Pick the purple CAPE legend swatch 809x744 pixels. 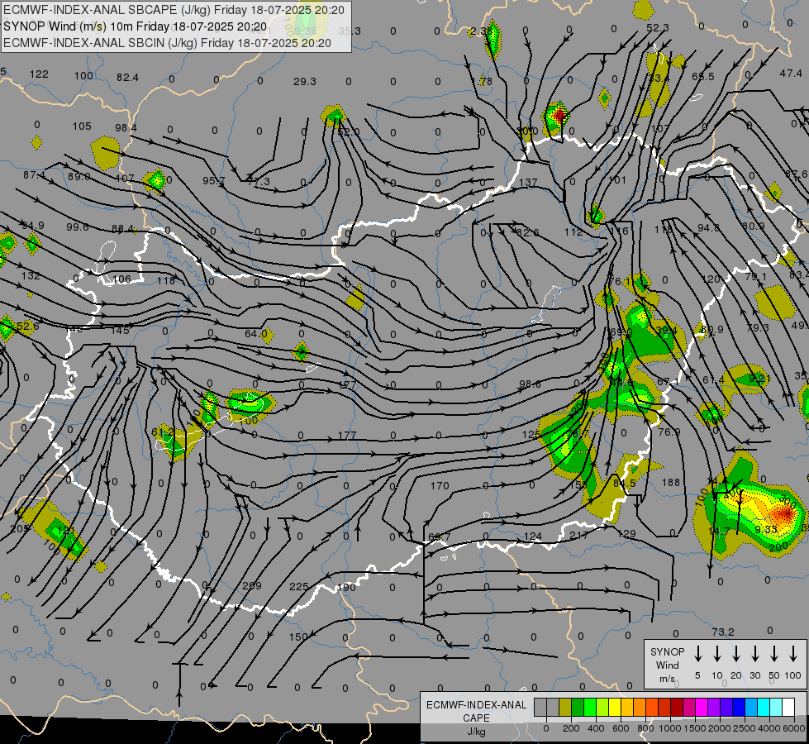coord(713,708)
